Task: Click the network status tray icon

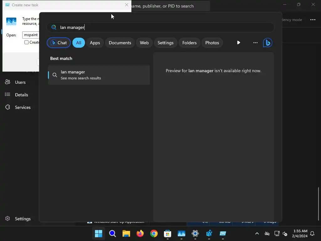Action: tap(277, 233)
